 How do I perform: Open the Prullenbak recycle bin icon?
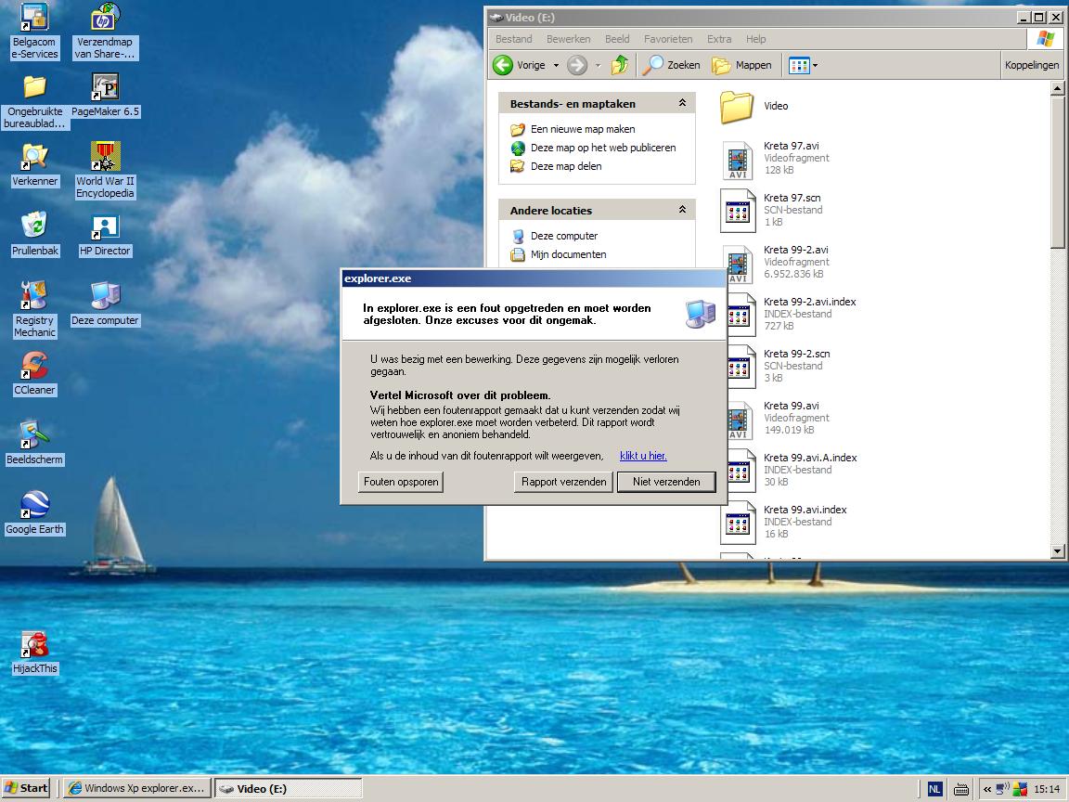click(34, 226)
